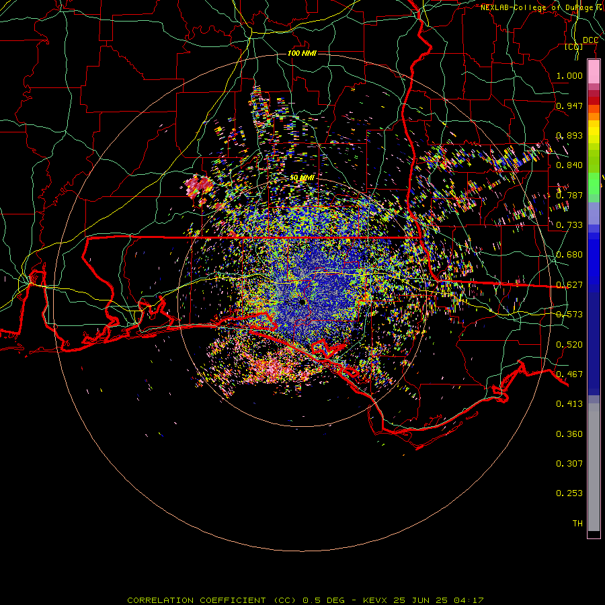Click the 0.733 legend value
605x605 pixels.
point(569,225)
